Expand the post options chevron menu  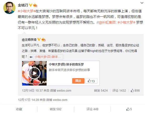coord(142,3)
